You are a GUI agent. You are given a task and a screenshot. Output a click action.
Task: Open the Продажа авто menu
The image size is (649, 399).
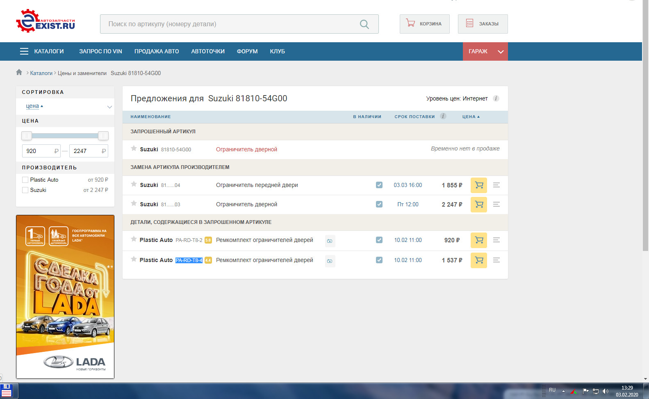tap(157, 51)
